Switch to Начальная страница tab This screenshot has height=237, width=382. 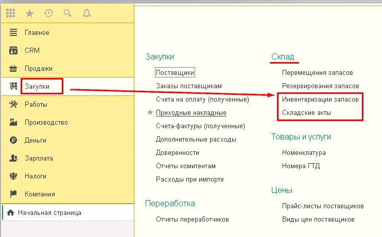pos(49,213)
